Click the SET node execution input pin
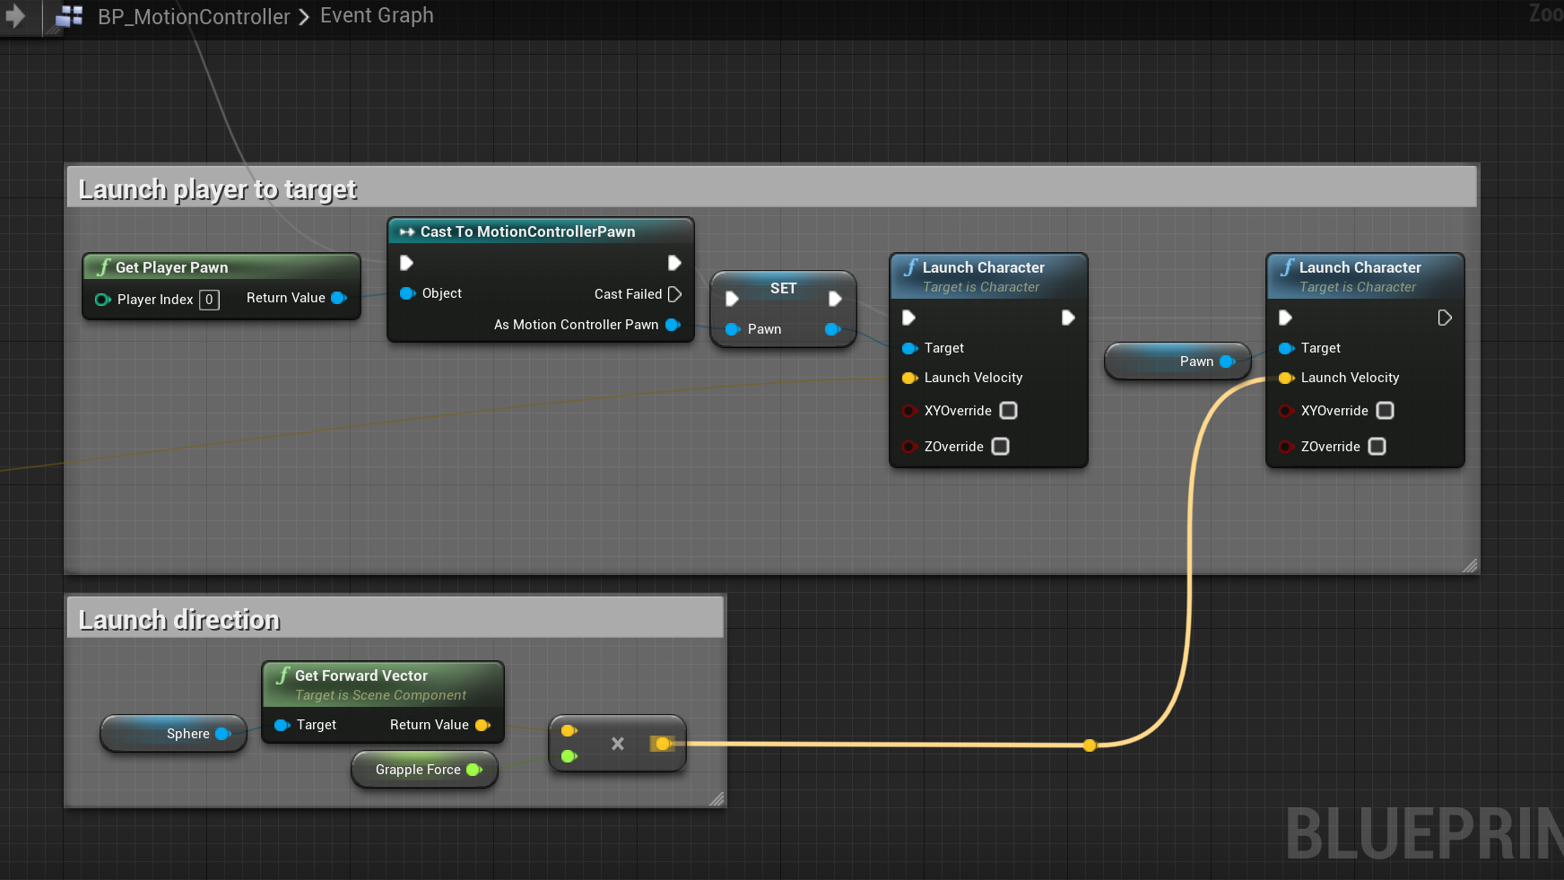Image resolution: width=1564 pixels, height=880 pixels. (x=732, y=299)
